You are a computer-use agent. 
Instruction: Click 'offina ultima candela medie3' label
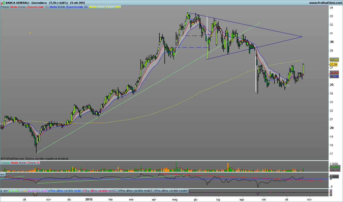pyautogui.click(x=135, y=191)
